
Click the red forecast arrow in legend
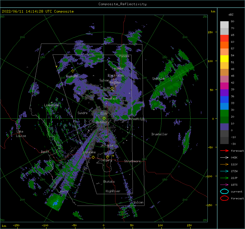(224, 151)
